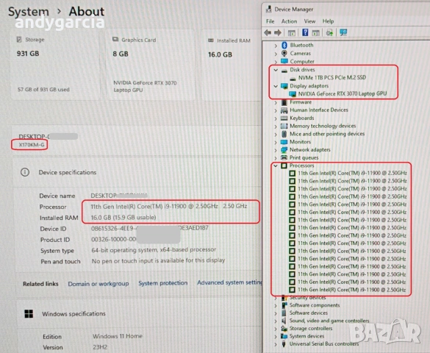Screen dimensions: 430x353
Task: Select the Human Interface Devices label
Action: pos(319,110)
